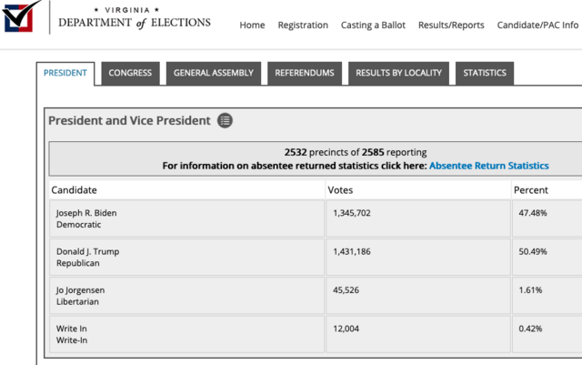This screenshot has width=582, height=365.
Task: Click the Candidate column header
Action: (75, 190)
